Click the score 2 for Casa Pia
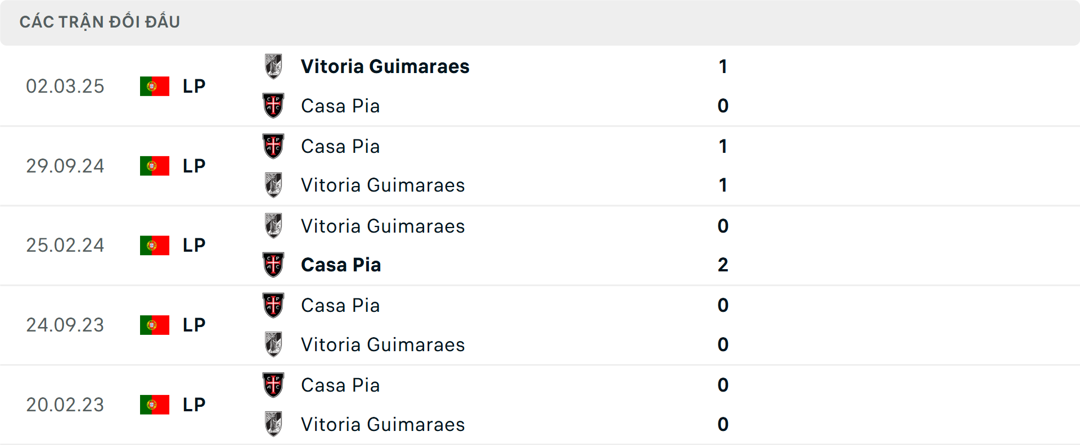 (723, 264)
